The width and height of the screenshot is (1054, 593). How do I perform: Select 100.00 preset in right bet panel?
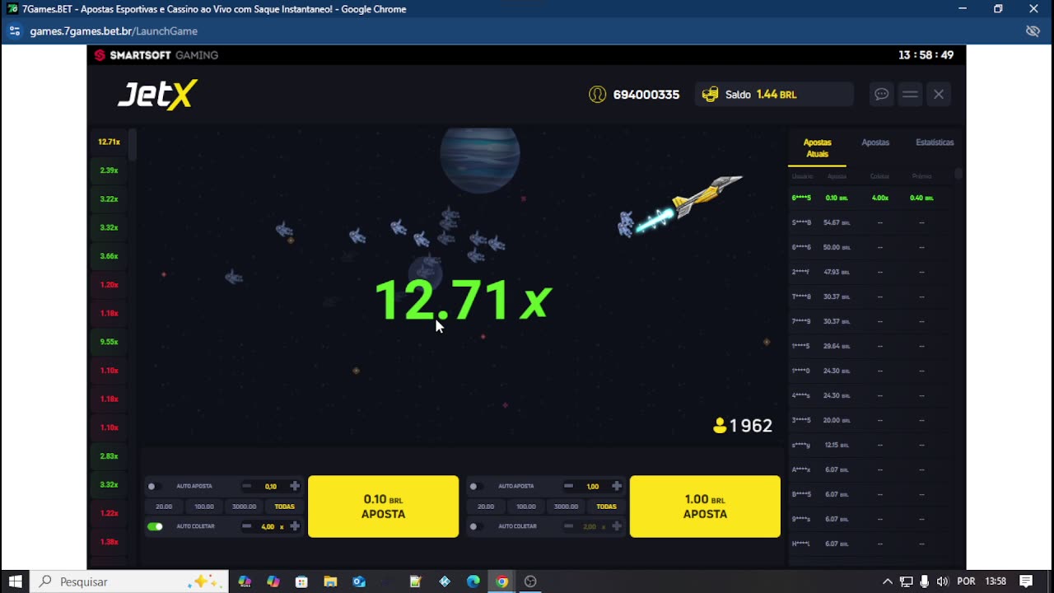(x=526, y=507)
